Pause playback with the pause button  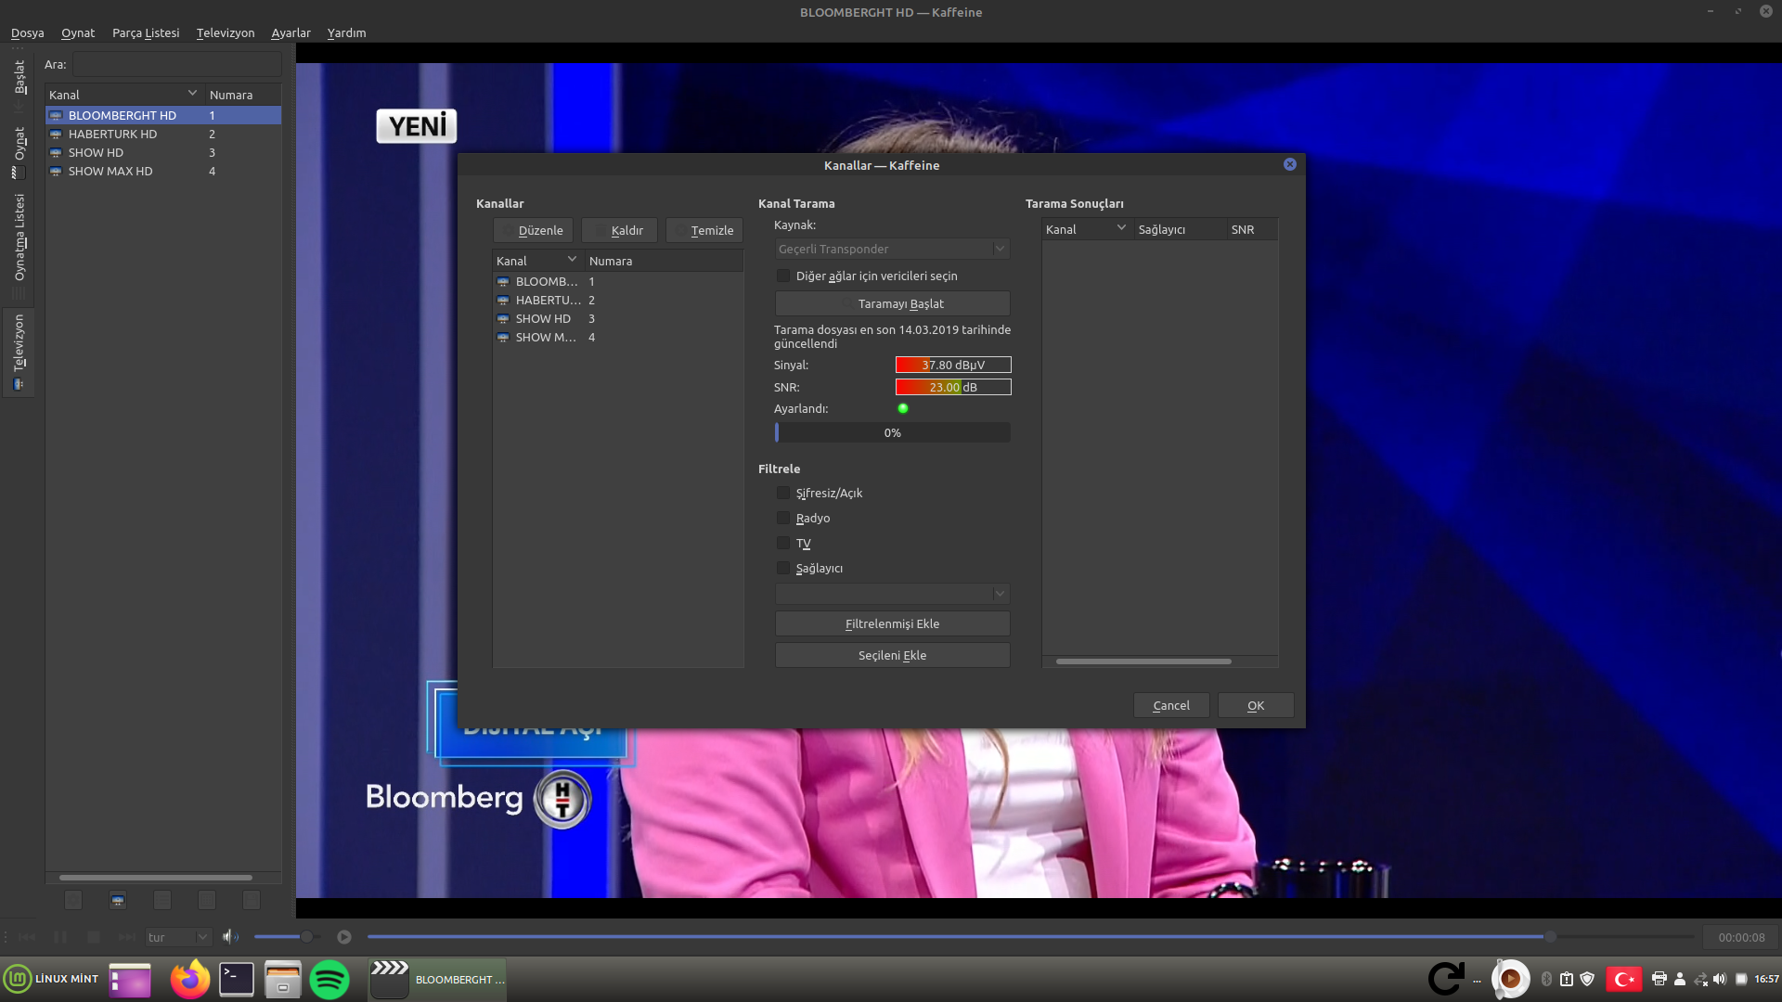60,937
